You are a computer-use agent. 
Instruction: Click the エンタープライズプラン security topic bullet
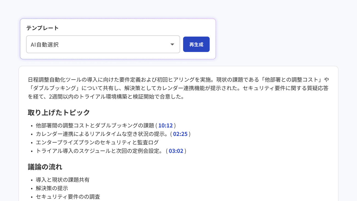97,142
